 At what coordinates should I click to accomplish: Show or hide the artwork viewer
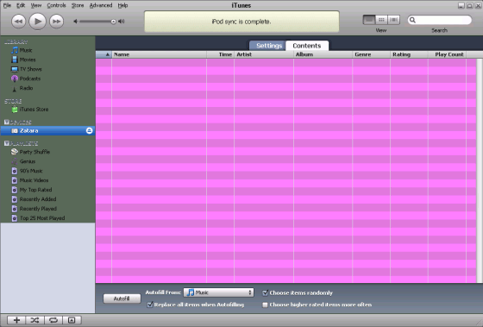(72, 320)
